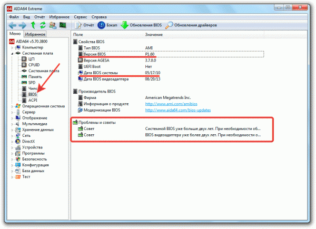Select the Тип BIOS row
316x229 pixels.
pyautogui.click(x=171, y=48)
